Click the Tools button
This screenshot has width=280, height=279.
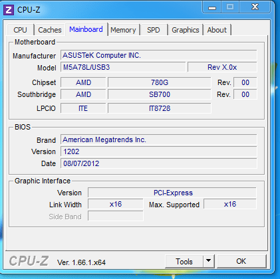[x=184, y=262]
